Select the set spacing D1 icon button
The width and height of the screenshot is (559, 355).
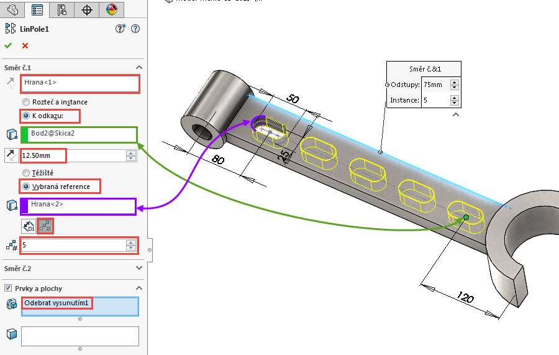point(29,226)
